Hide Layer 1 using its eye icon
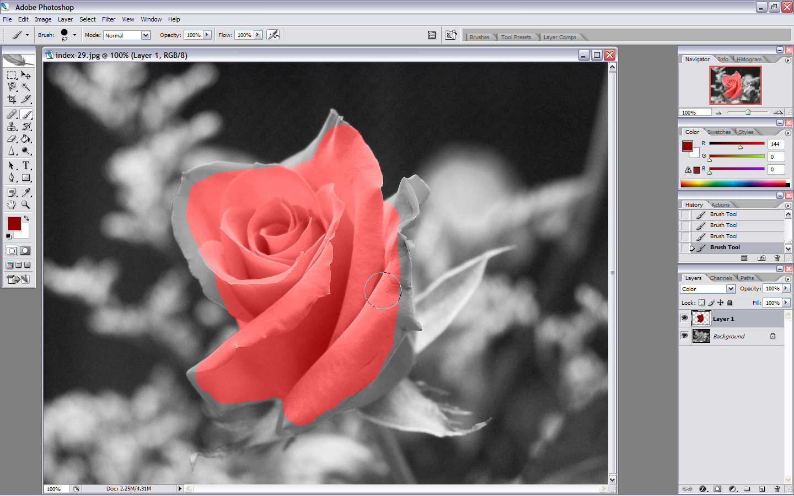Screen dimensions: 794x496 [684, 319]
